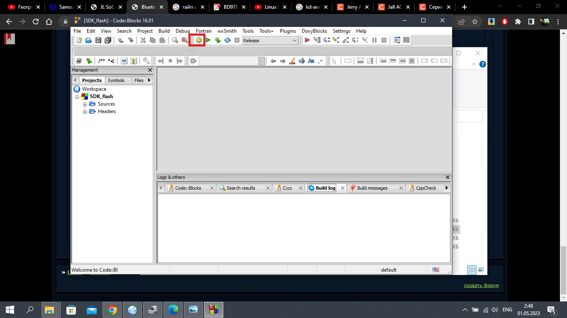Open Chrome from the taskbar
Image resolution: width=567 pixels, height=318 pixels.
pyautogui.click(x=112, y=310)
